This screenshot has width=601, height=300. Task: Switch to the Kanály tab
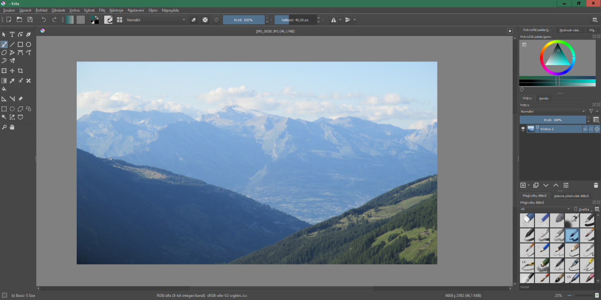coord(543,98)
